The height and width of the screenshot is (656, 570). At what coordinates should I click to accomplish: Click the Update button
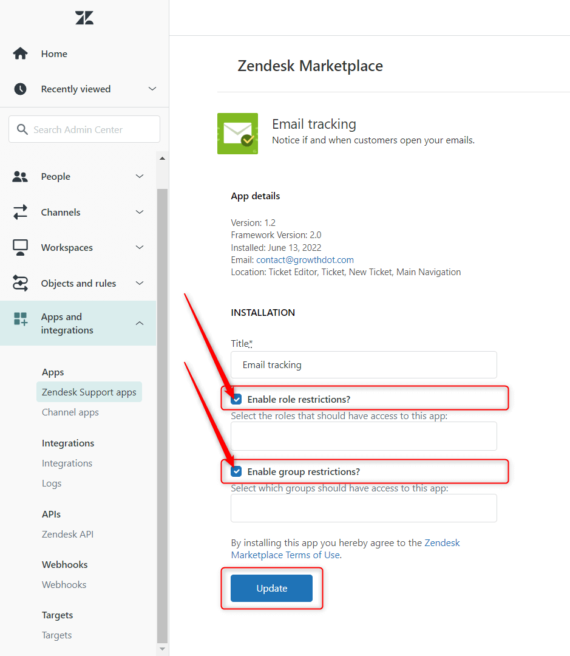click(x=271, y=588)
